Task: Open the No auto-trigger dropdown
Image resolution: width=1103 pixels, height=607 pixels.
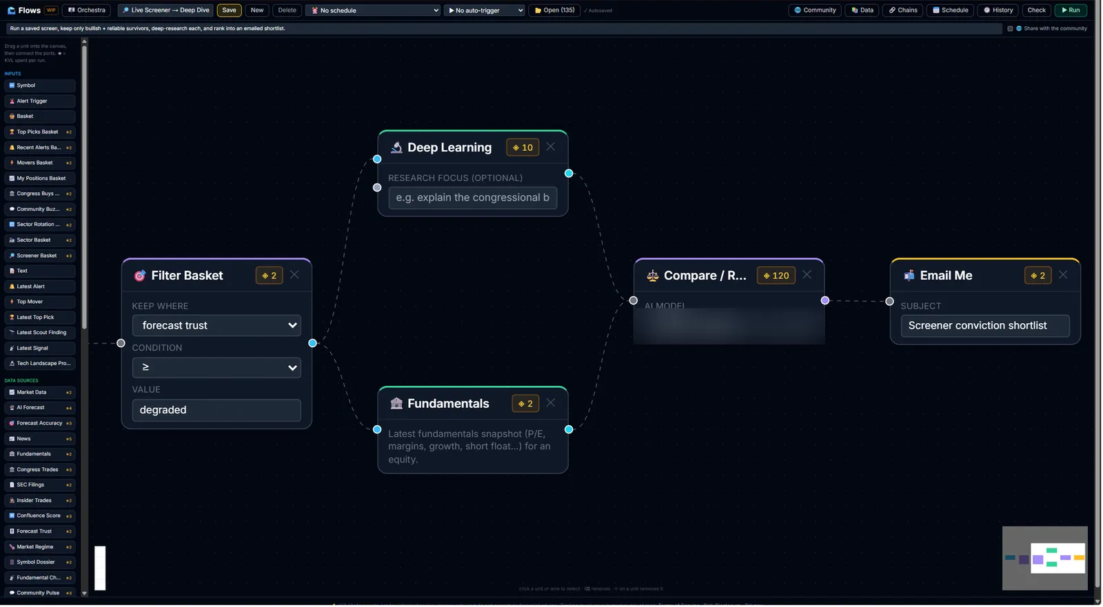Action: coord(485,10)
